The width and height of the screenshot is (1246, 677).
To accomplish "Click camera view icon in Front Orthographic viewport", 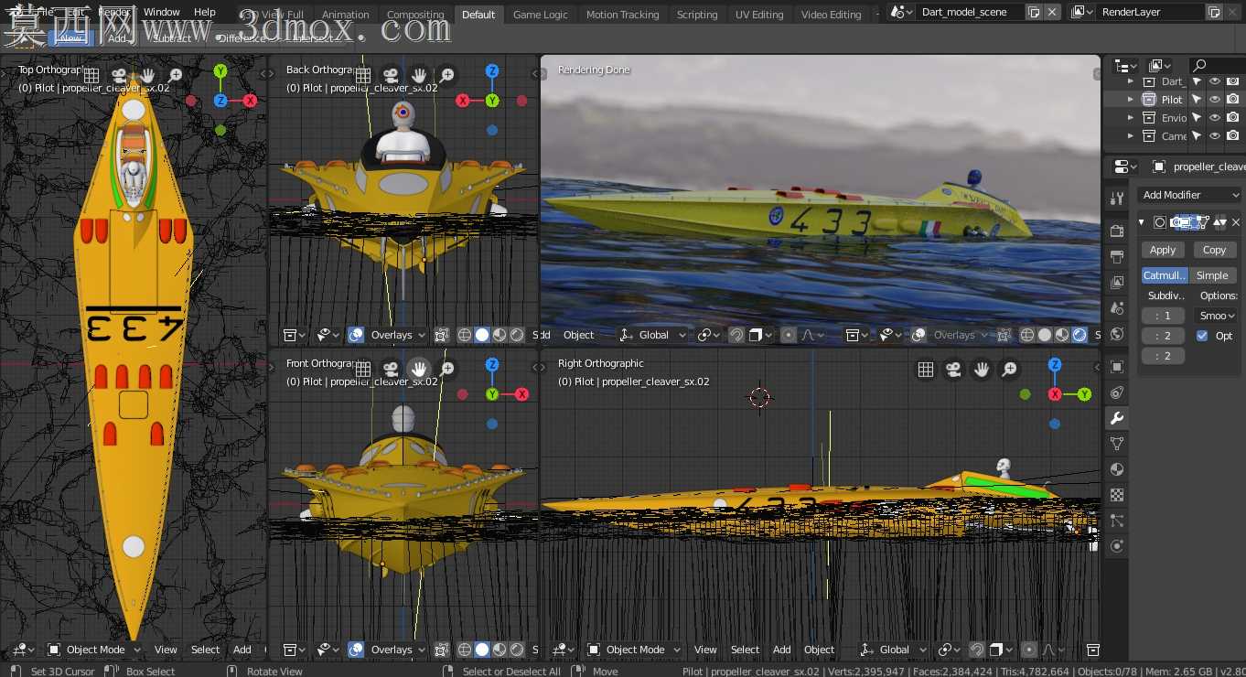I will 391,369.
